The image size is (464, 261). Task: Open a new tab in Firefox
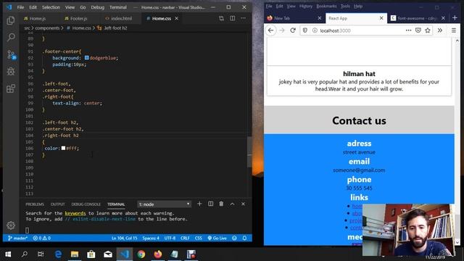(455, 18)
